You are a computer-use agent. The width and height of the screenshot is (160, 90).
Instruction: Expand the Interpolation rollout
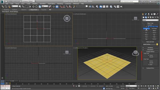pyautogui.click(x=150, y=49)
